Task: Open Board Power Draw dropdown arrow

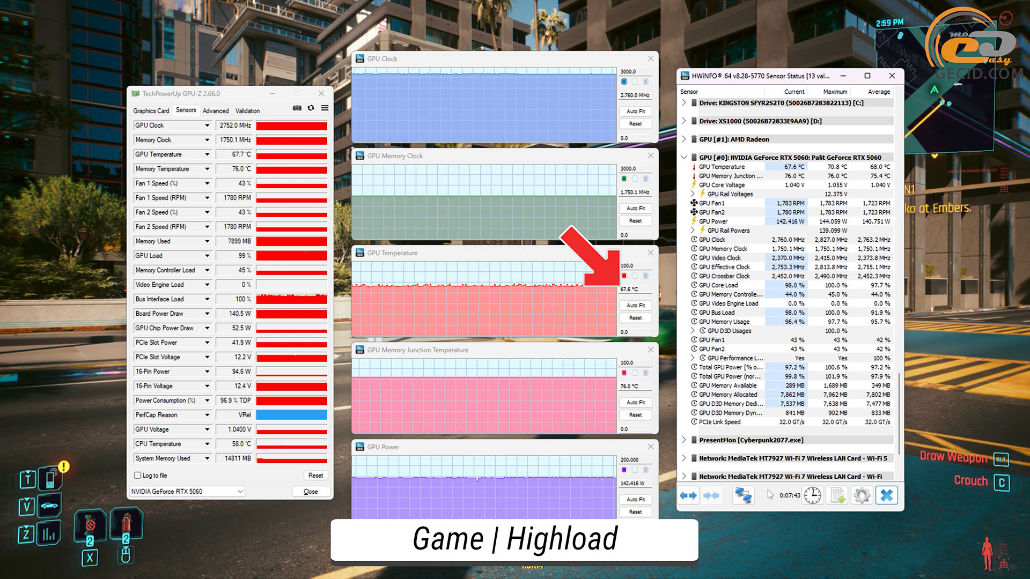Action: point(207,314)
